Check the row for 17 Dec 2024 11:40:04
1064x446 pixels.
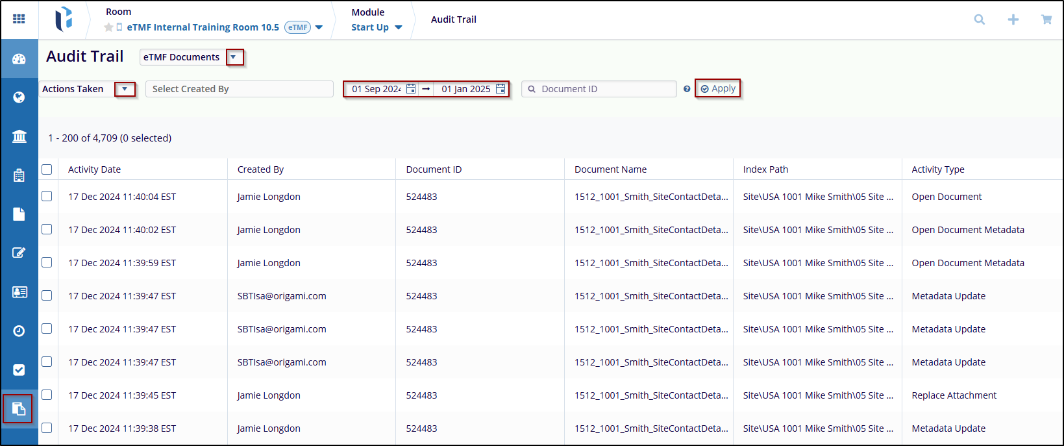pyautogui.click(x=47, y=196)
